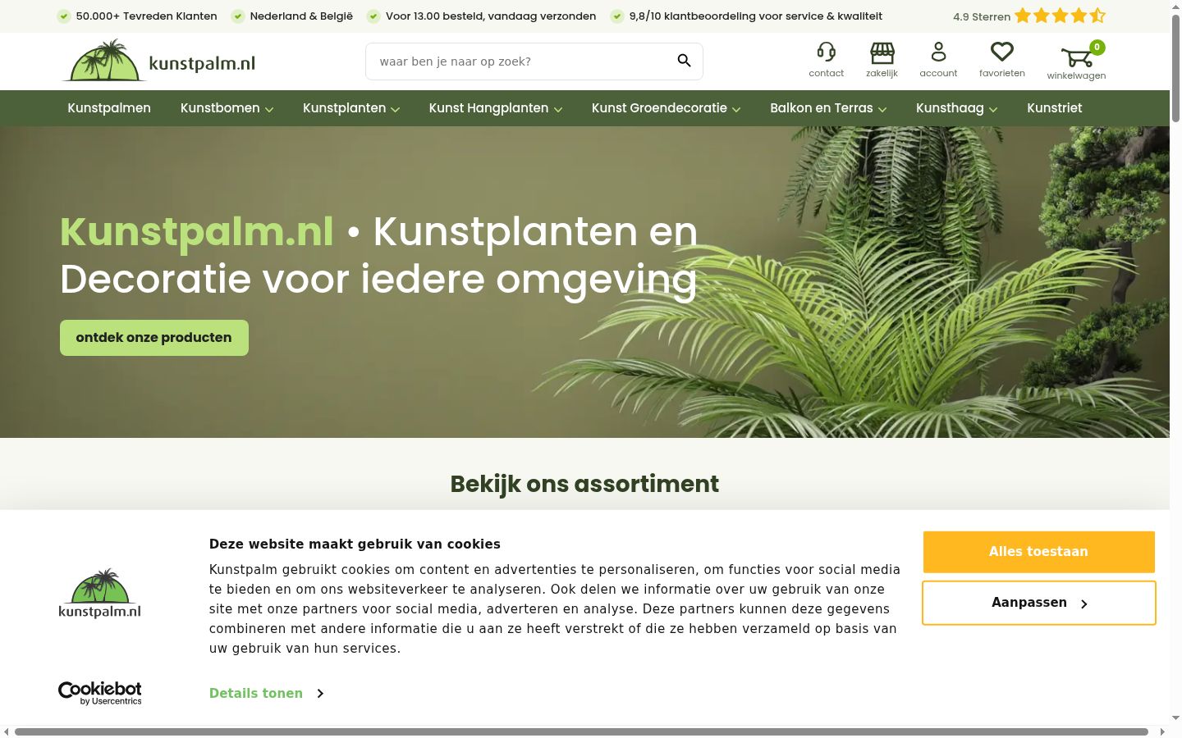Image resolution: width=1182 pixels, height=738 pixels.
Task: Click the 'Nederland & België' text
Action: pyautogui.click(x=301, y=16)
